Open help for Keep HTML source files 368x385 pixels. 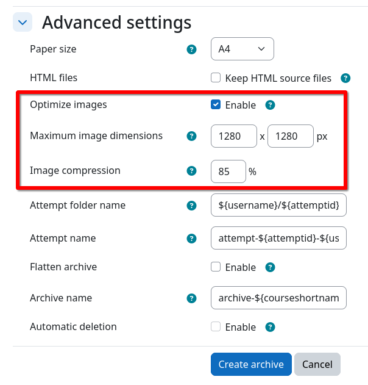pos(345,78)
